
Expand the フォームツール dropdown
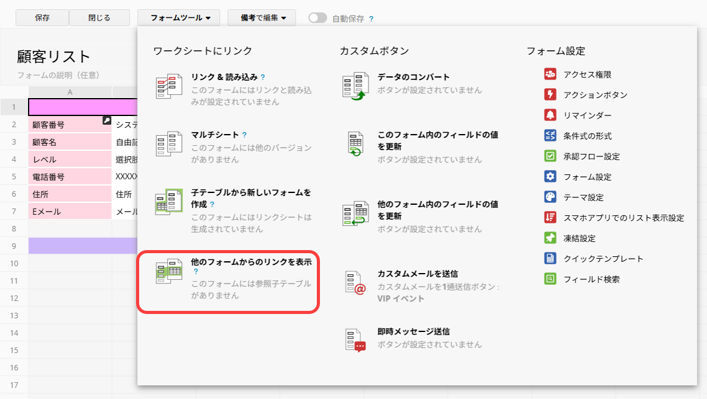[179, 18]
